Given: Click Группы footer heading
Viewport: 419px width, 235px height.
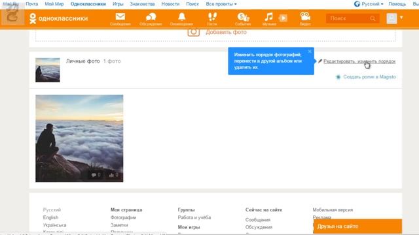Looking at the screenshot, I should [186, 210].
